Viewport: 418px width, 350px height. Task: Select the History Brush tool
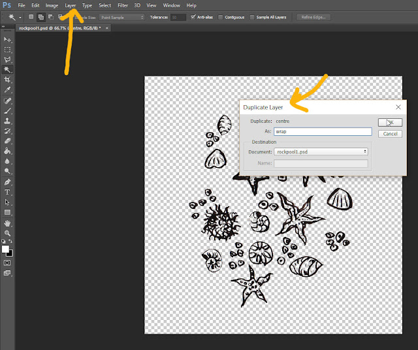(7, 131)
